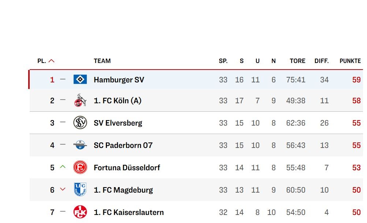367x223 pixels.
Task: Open the 1. FC Kaiserslautern team link
Action: 129,212
